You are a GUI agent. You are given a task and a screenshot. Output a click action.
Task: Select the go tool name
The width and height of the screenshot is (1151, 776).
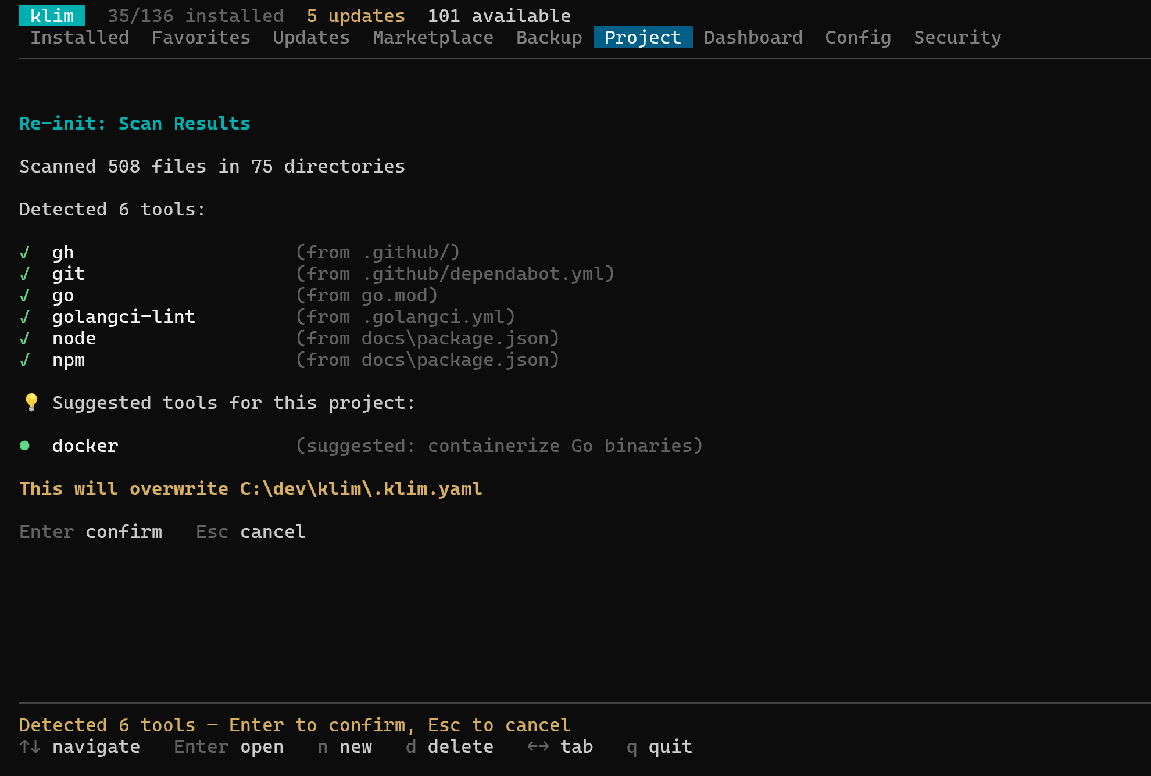63,296
